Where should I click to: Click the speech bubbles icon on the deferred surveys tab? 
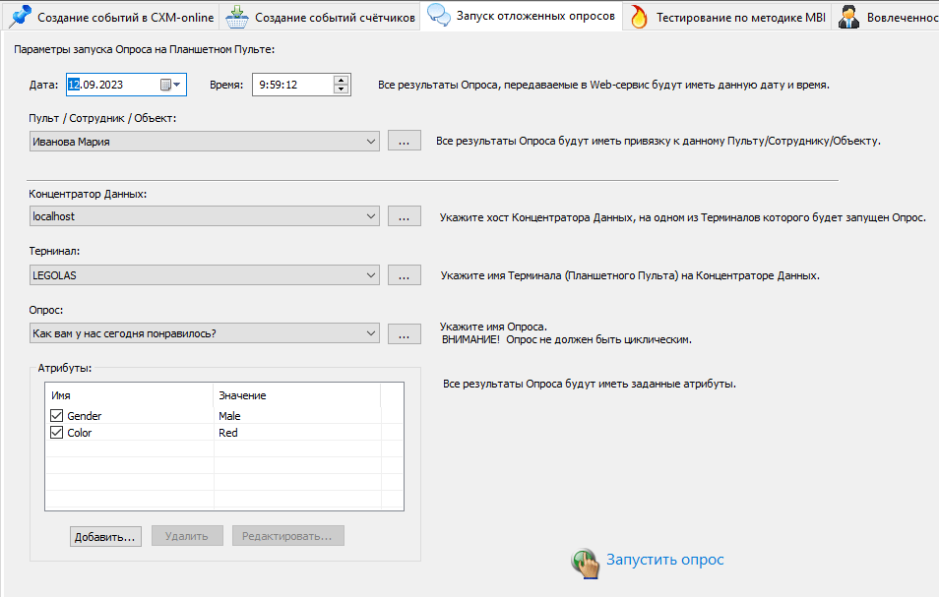click(439, 16)
